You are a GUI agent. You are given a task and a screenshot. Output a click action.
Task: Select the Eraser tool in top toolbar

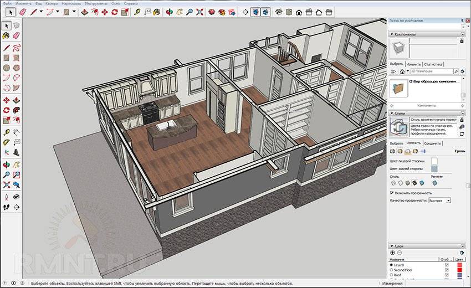(x=22, y=12)
